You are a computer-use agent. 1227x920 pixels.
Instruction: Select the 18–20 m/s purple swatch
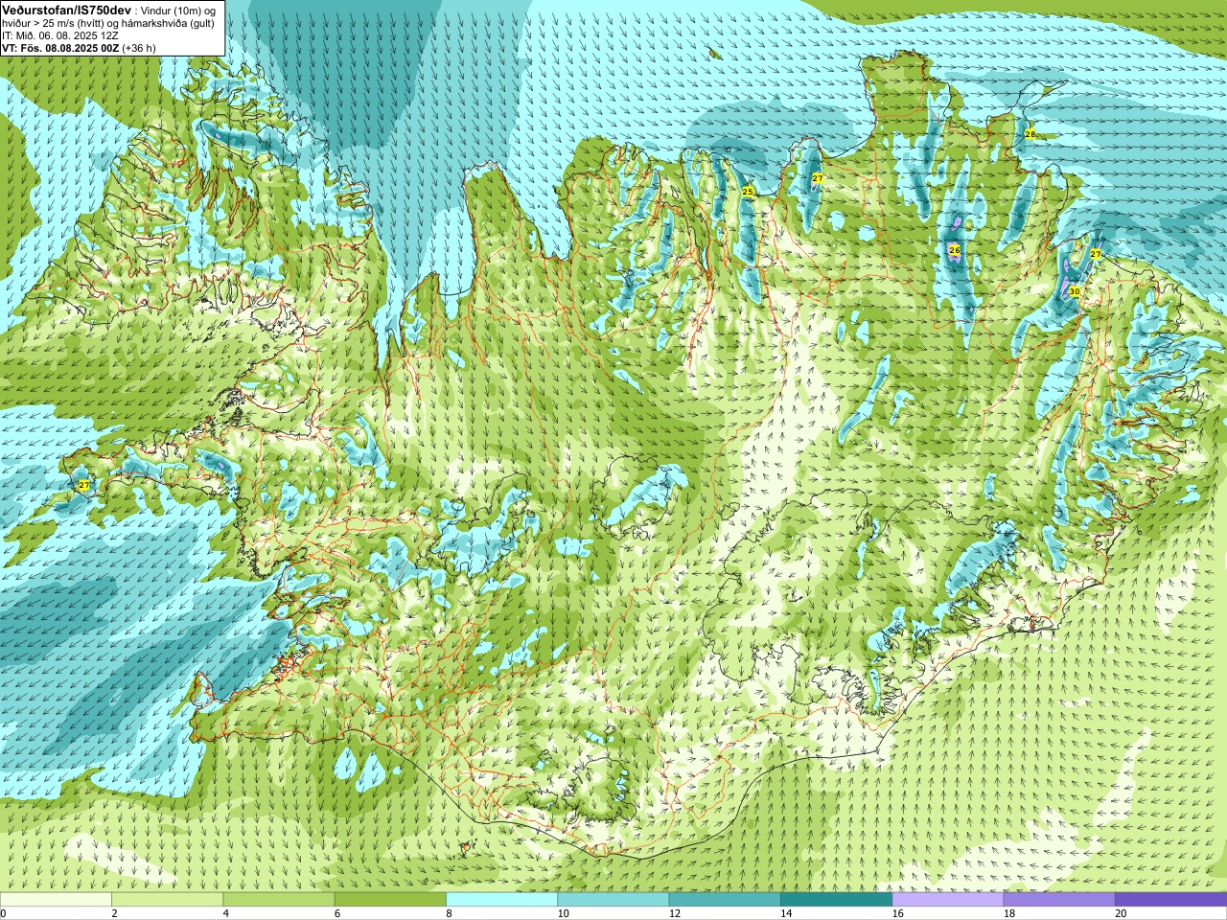(x=1059, y=900)
